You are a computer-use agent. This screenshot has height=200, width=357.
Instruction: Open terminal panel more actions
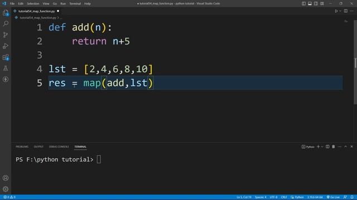click(340, 147)
